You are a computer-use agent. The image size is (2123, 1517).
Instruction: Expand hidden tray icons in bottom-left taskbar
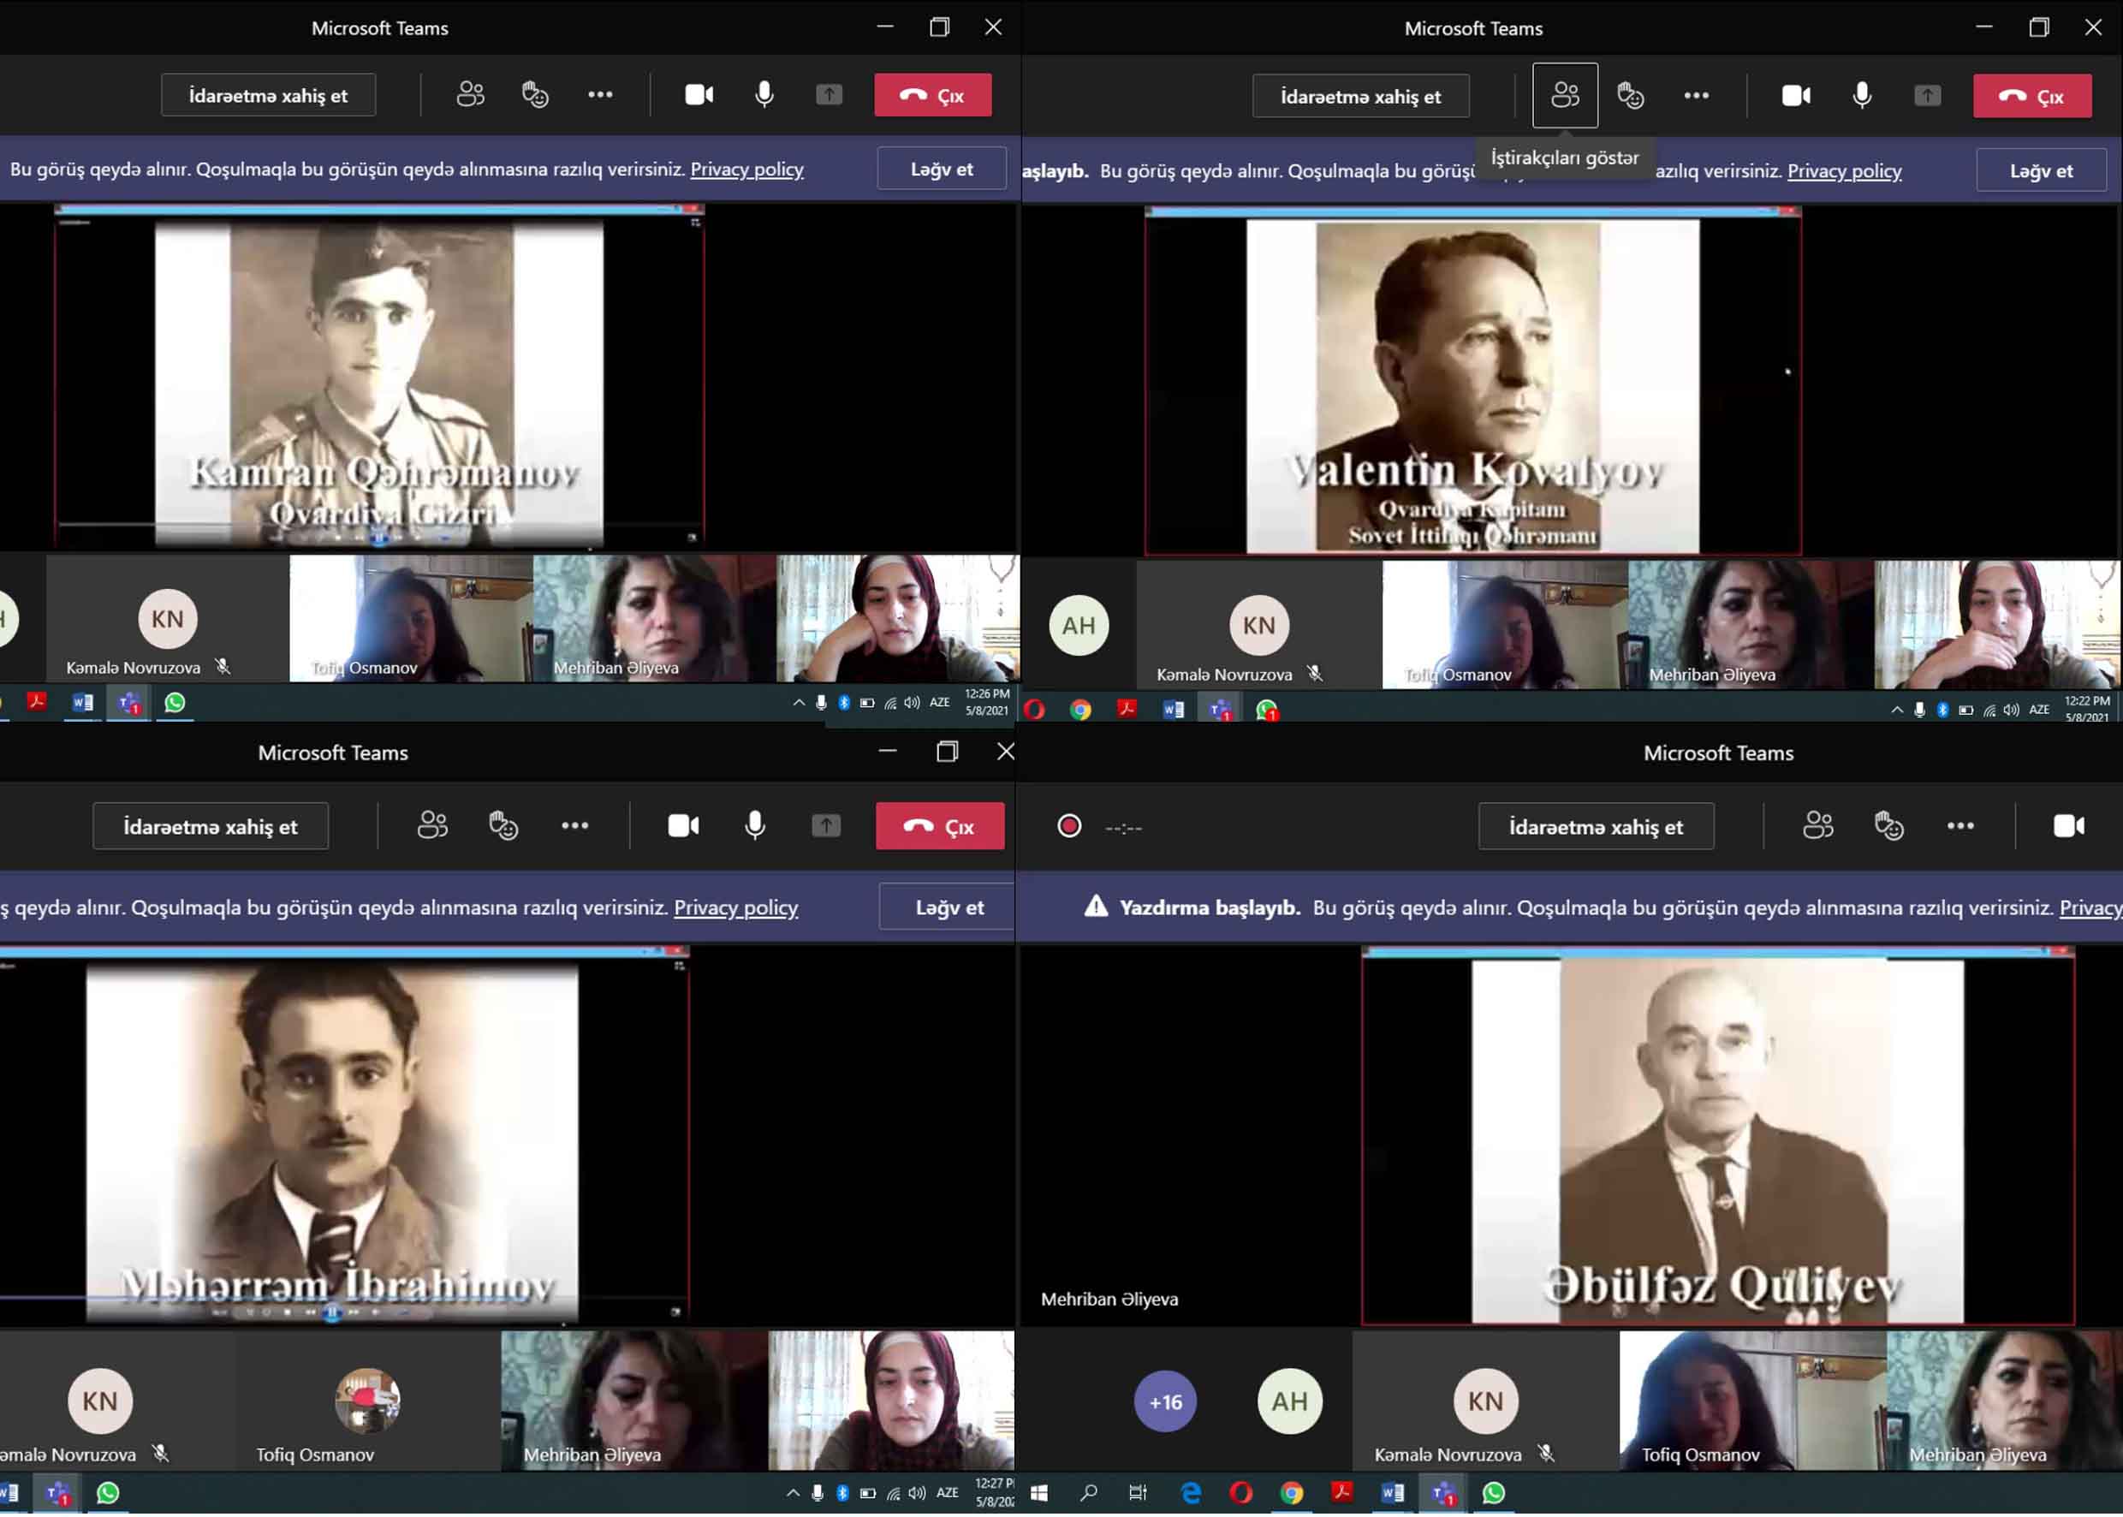pyautogui.click(x=793, y=1493)
